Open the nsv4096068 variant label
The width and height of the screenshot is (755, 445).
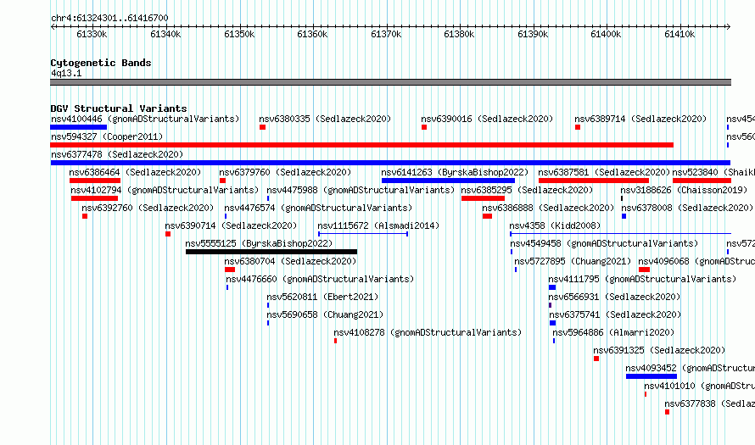696,261
